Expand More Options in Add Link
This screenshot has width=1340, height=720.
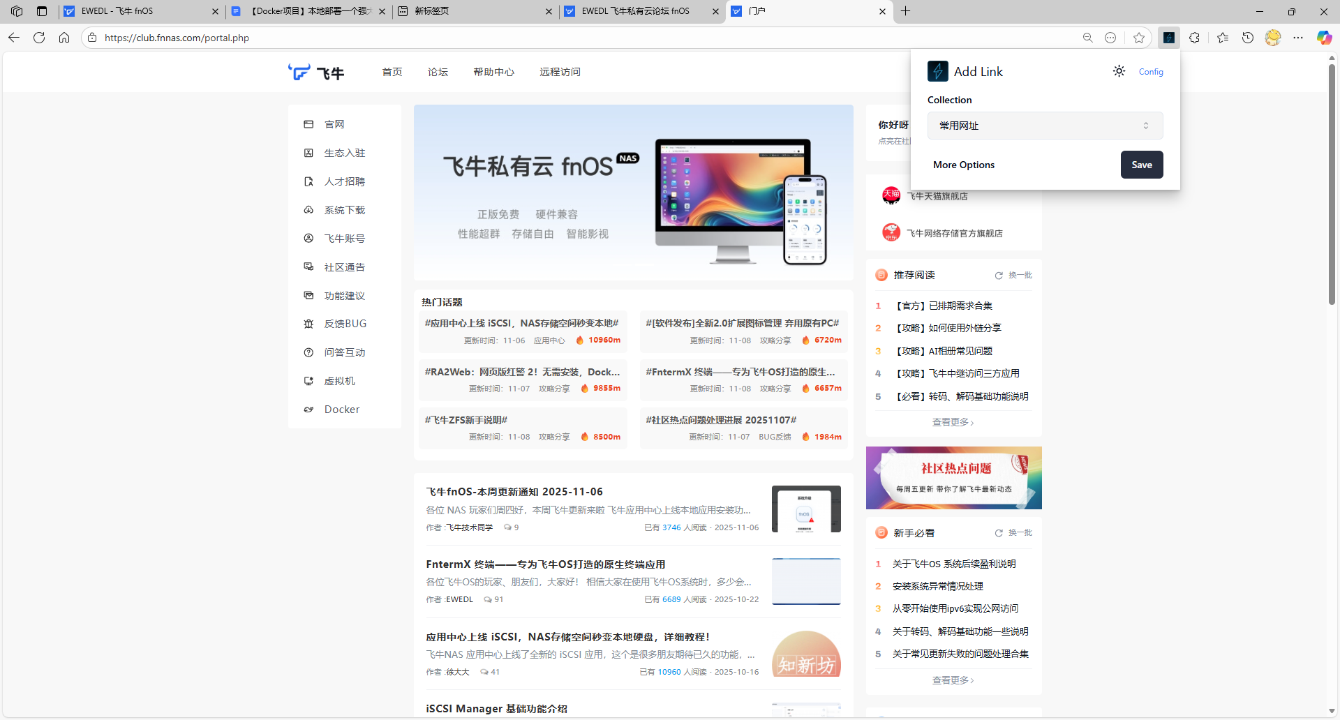click(x=964, y=165)
